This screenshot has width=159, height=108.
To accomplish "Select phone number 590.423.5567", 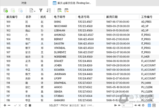I will pyautogui.click(x=86, y=52).
